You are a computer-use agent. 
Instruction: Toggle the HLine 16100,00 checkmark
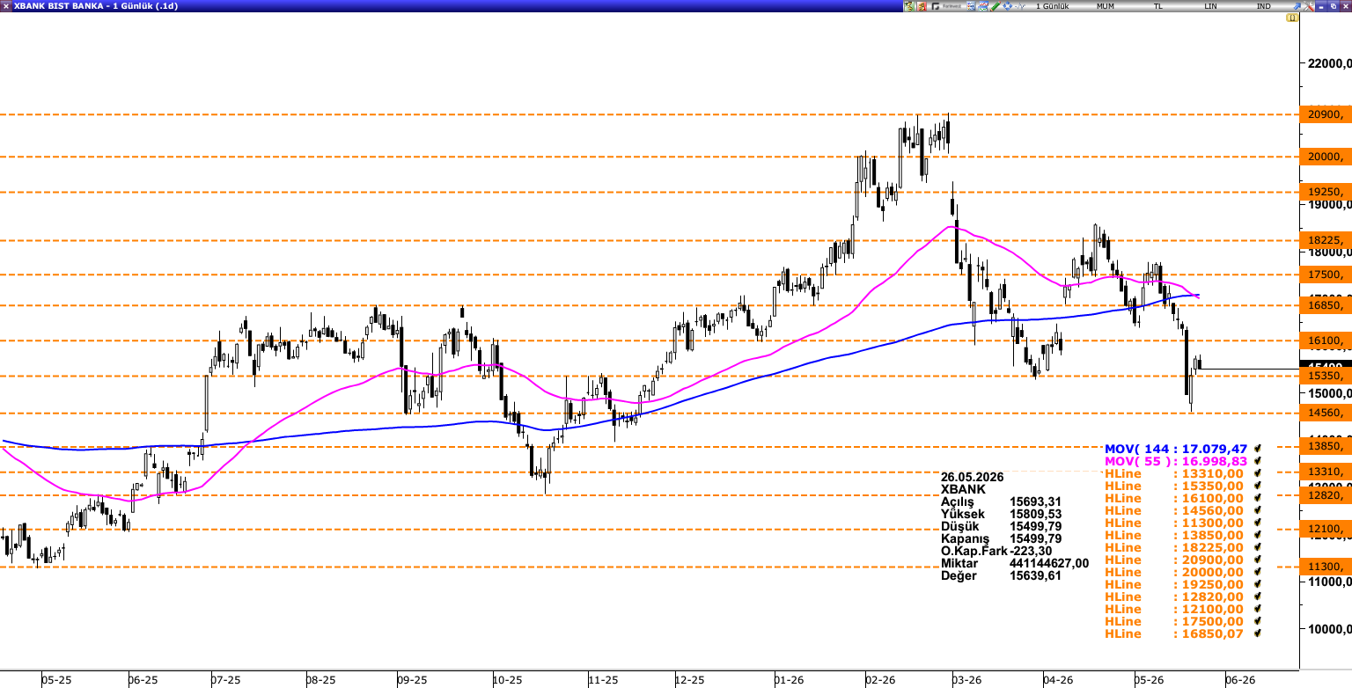[x=1258, y=498]
